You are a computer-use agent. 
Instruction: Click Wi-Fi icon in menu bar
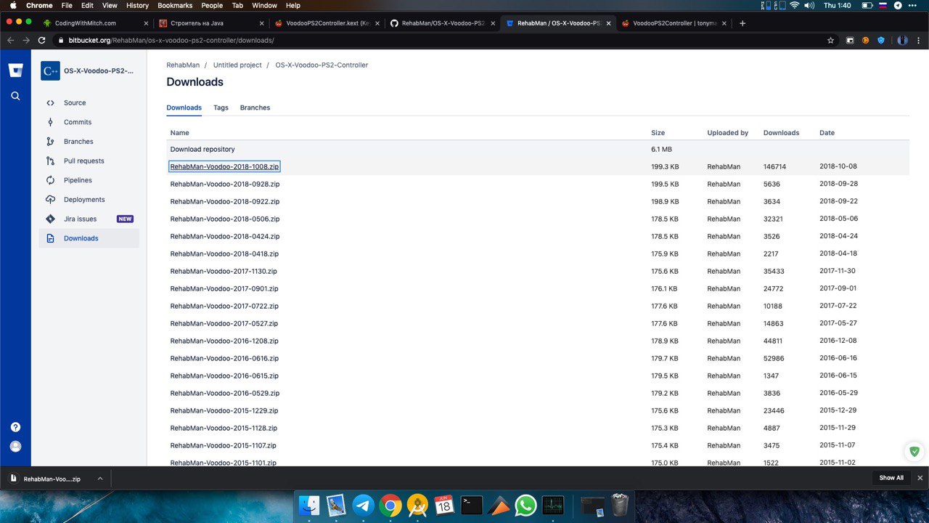(794, 5)
